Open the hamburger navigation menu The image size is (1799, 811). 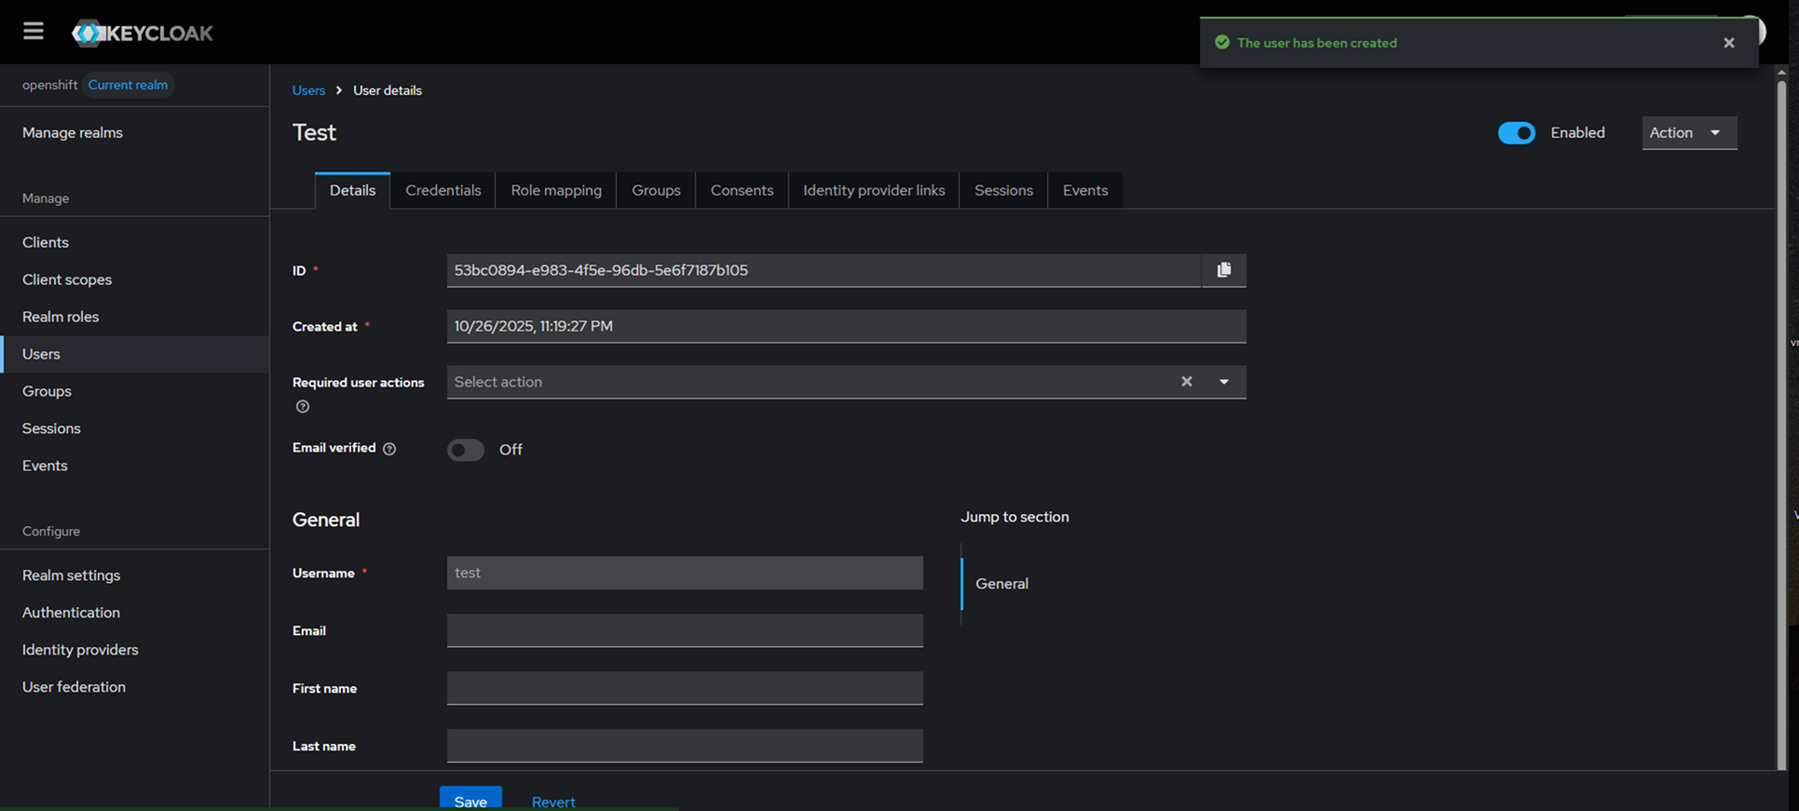(34, 32)
